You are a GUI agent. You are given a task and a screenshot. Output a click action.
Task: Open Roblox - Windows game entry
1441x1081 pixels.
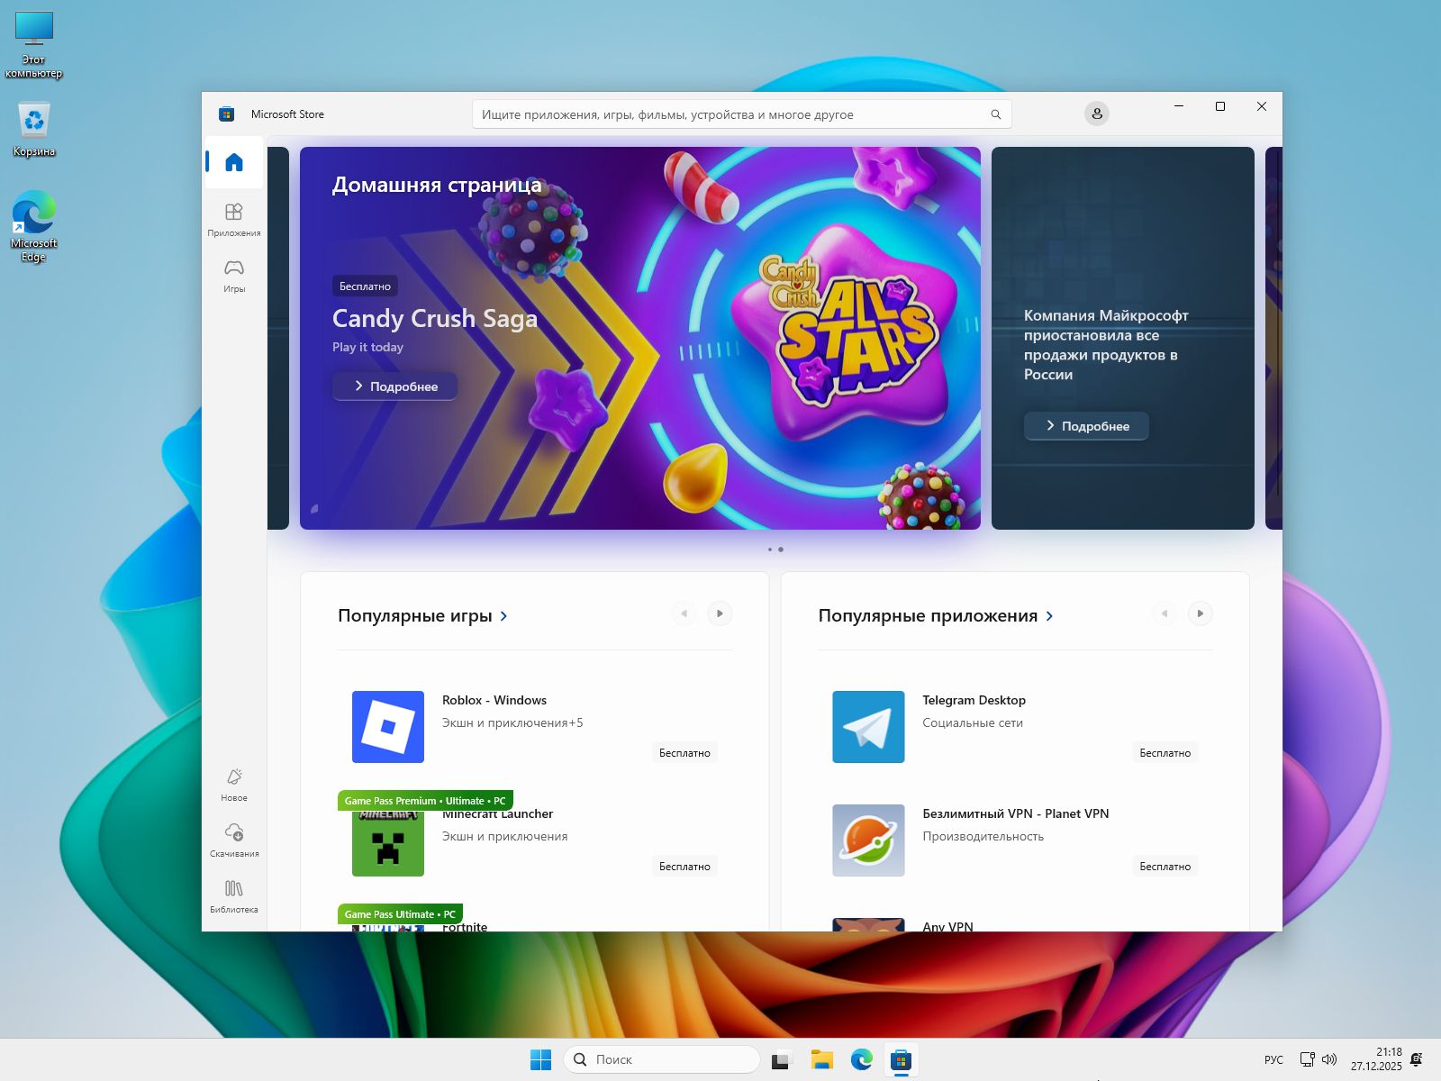(x=494, y=700)
